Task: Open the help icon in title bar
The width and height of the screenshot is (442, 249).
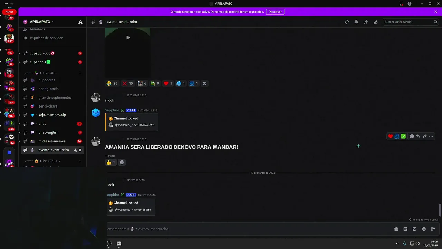Action: click(410, 4)
